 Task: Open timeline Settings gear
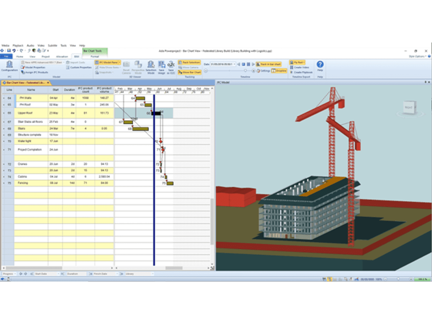pyautogui.click(x=263, y=71)
